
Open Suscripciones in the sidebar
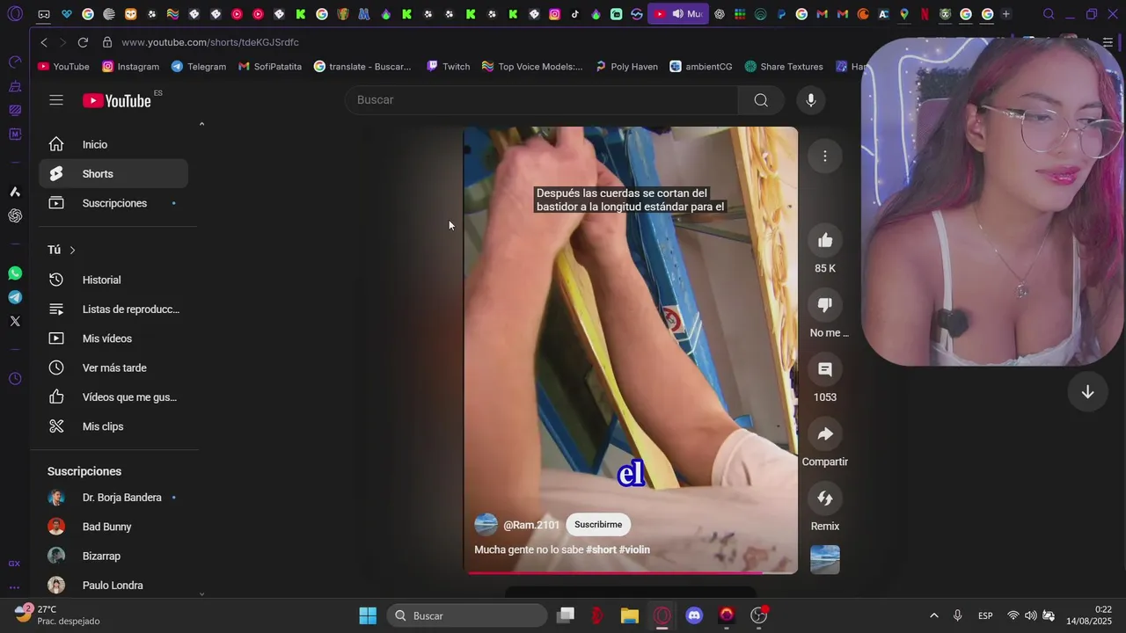point(113,203)
